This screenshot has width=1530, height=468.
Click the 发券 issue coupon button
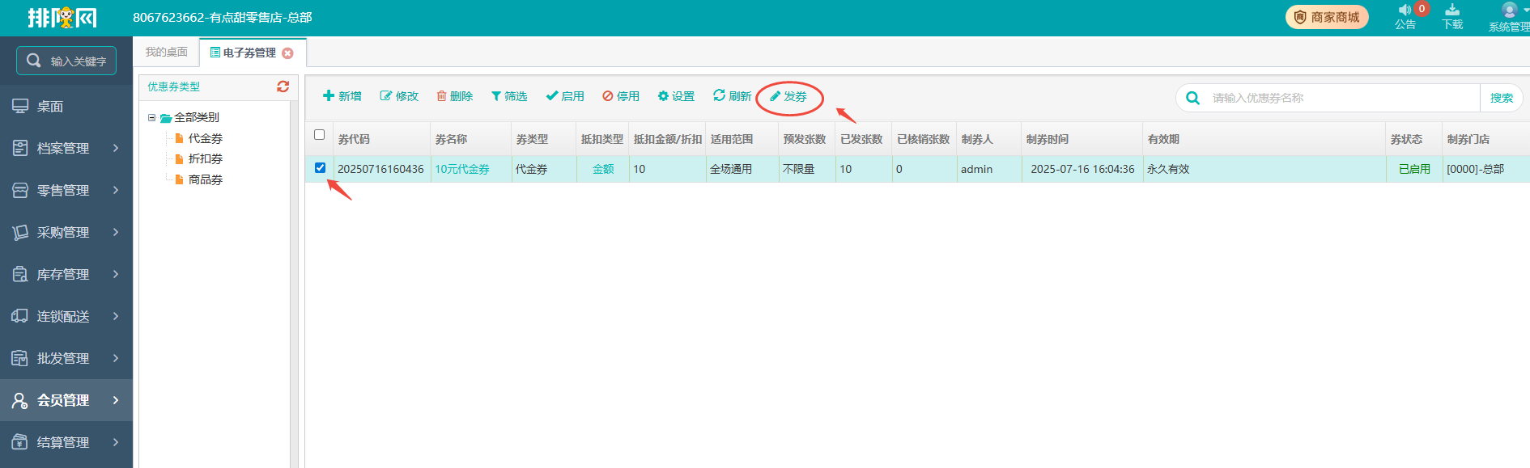pyautogui.click(x=788, y=96)
